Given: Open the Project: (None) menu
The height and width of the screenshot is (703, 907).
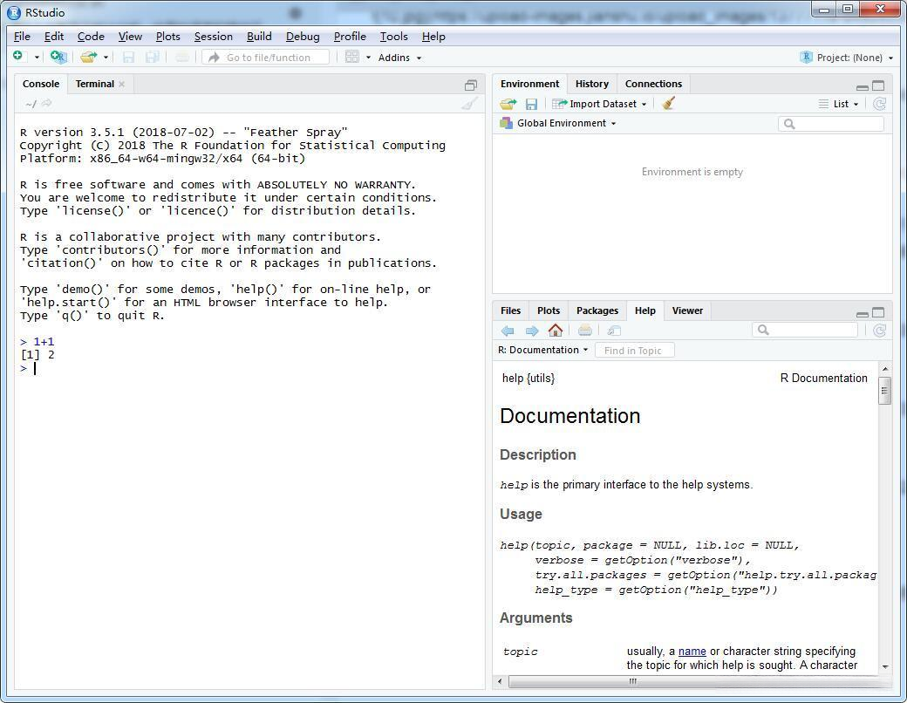Looking at the screenshot, I should (x=846, y=58).
